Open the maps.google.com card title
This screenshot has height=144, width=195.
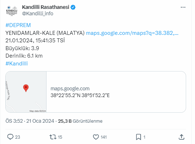(x=70, y=89)
